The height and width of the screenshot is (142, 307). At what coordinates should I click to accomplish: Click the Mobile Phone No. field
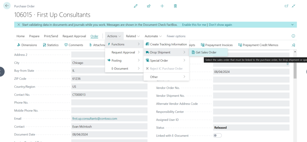109,111
